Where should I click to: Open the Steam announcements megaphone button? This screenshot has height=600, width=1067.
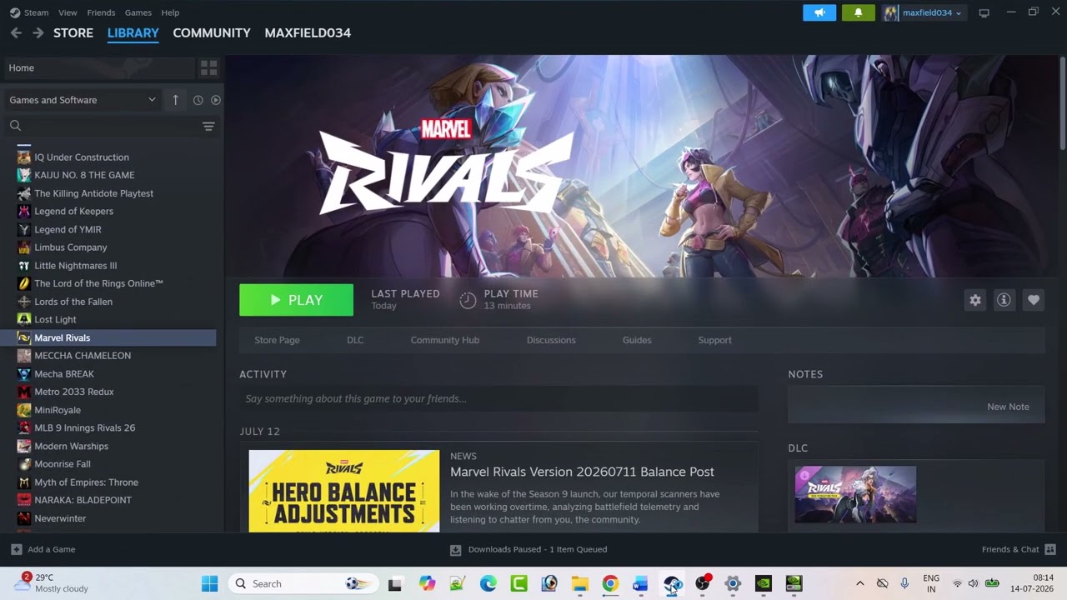tap(819, 12)
